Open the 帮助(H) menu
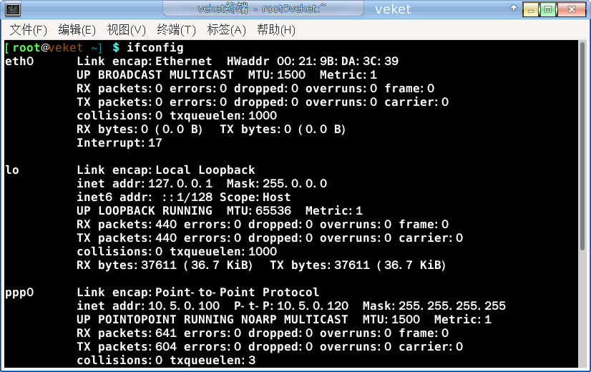The width and height of the screenshot is (591, 372). point(276,29)
